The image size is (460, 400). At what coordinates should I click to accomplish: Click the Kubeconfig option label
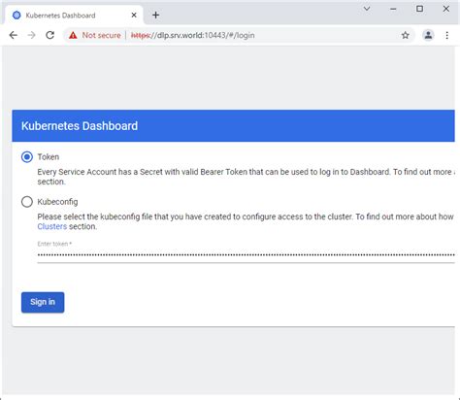[57, 202]
